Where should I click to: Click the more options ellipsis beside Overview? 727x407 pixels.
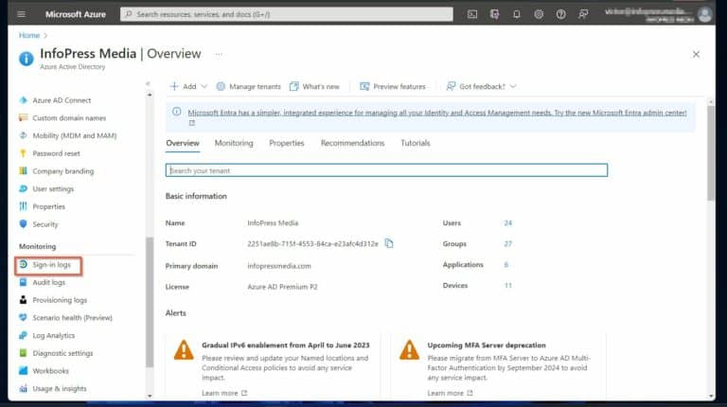(219, 54)
